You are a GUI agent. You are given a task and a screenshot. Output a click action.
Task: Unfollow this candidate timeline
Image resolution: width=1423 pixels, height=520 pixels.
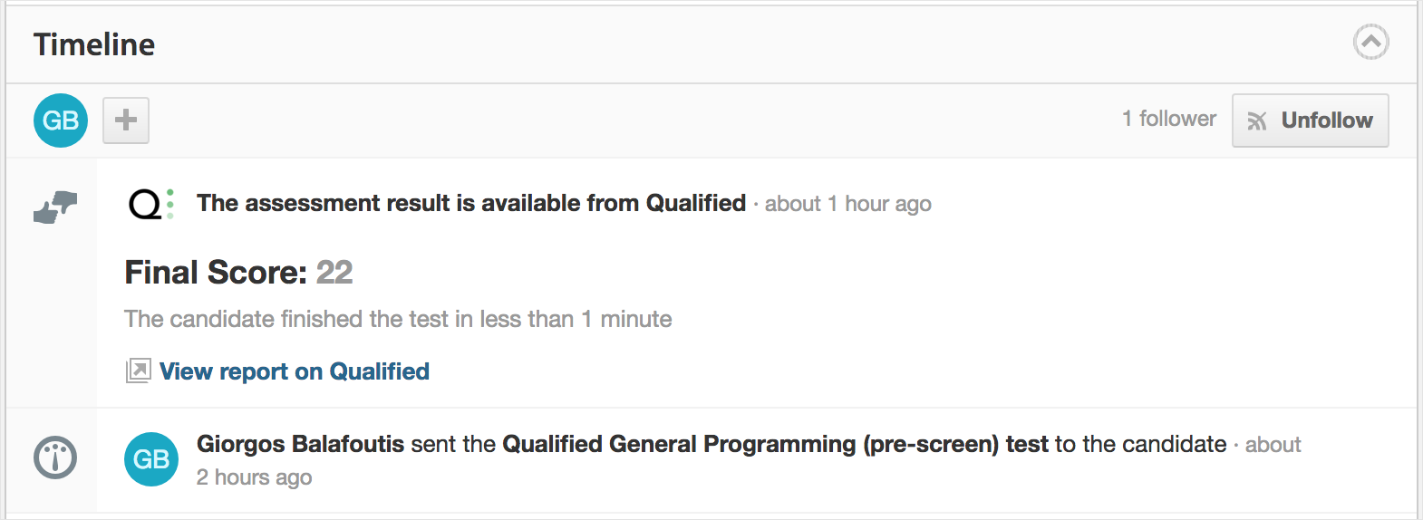pyautogui.click(x=1310, y=120)
